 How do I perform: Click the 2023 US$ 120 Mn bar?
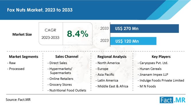point(133,41)
